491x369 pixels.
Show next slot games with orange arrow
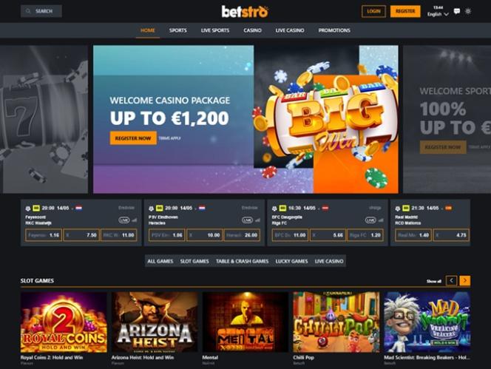[x=464, y=281]
